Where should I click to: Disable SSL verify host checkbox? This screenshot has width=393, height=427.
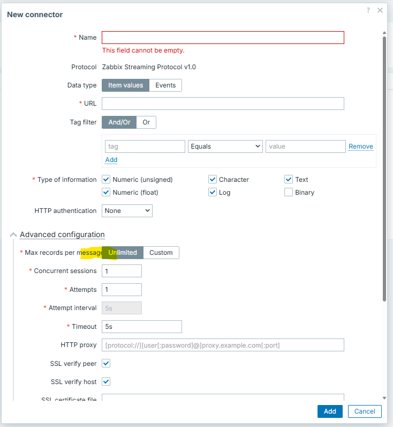click(106, 382)
